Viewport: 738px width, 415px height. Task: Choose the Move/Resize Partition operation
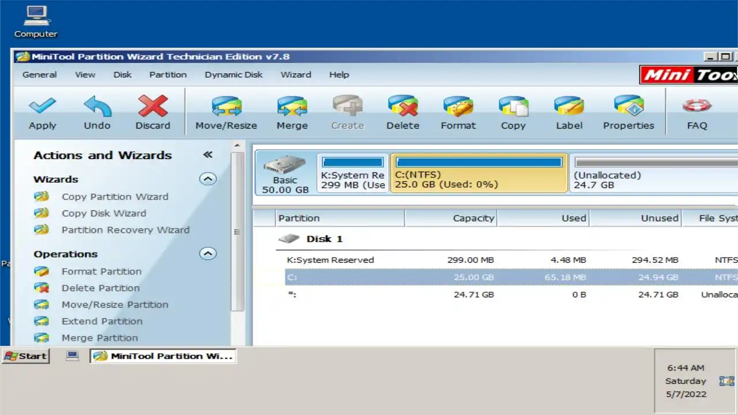115,305
